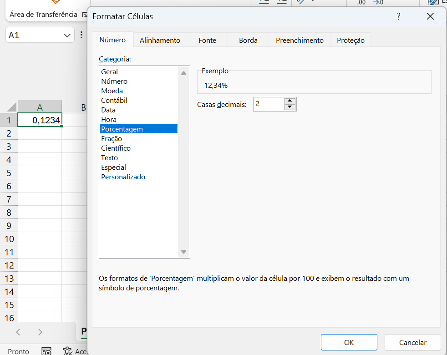Open the Borda tab

coord(248,40)
